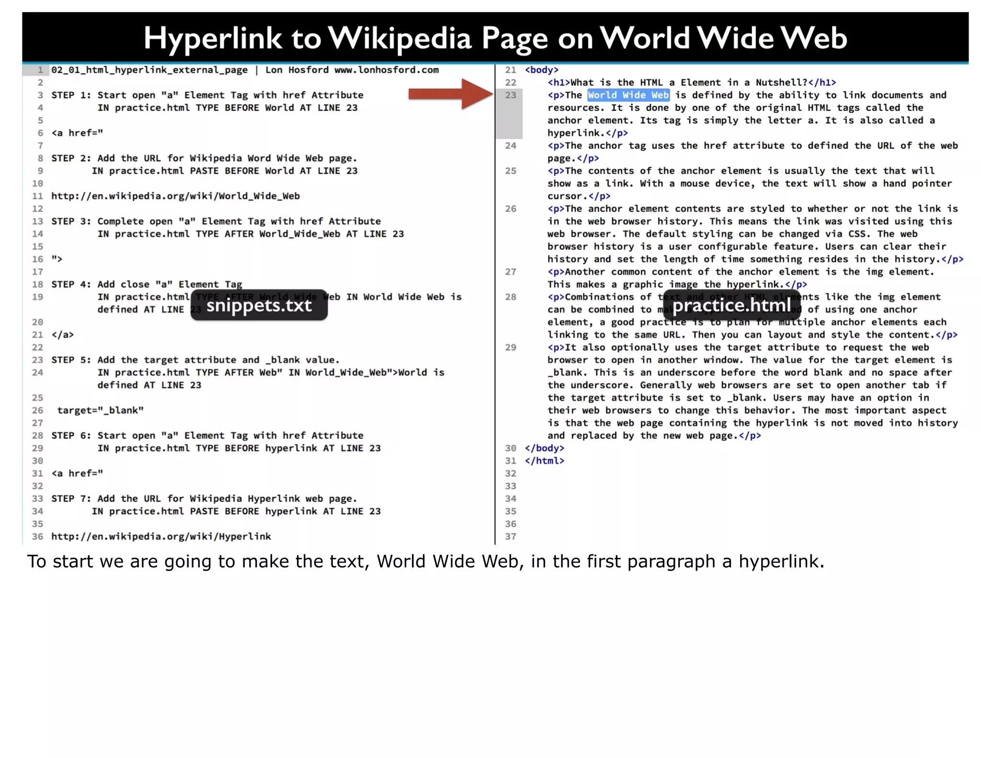Viewport: 981px width, 758px height.
Task: Click line number 23 in practice.html gutter
Action: 510,95
